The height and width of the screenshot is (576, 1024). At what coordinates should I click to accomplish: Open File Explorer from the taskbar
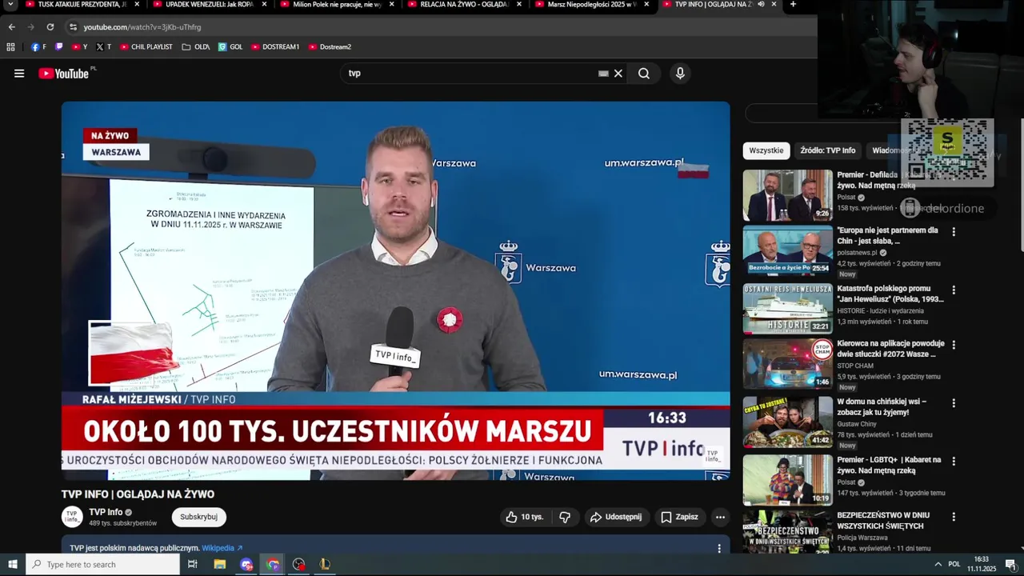click(220, 564)
